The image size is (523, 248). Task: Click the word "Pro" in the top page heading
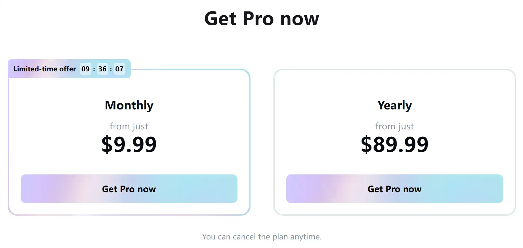click(x=258, y=19)
